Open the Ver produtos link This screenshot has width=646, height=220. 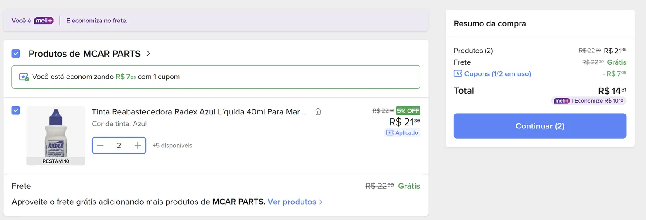coord(292,202)
